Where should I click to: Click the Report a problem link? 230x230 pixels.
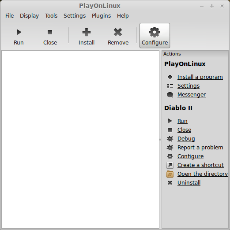(x=200, y=148)
